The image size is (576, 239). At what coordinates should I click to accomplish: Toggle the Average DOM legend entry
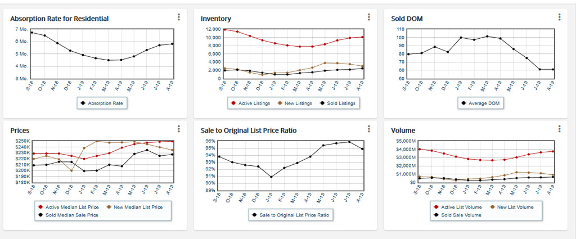pos(483,103)
